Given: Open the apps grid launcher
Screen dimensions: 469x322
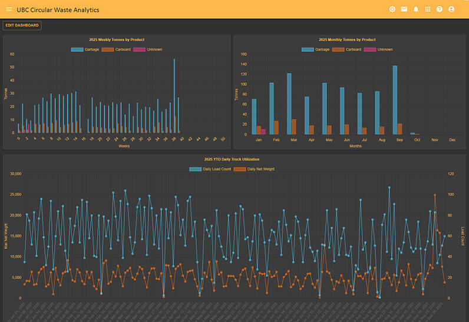Looking at the screenshot, I should click(428, 9).
